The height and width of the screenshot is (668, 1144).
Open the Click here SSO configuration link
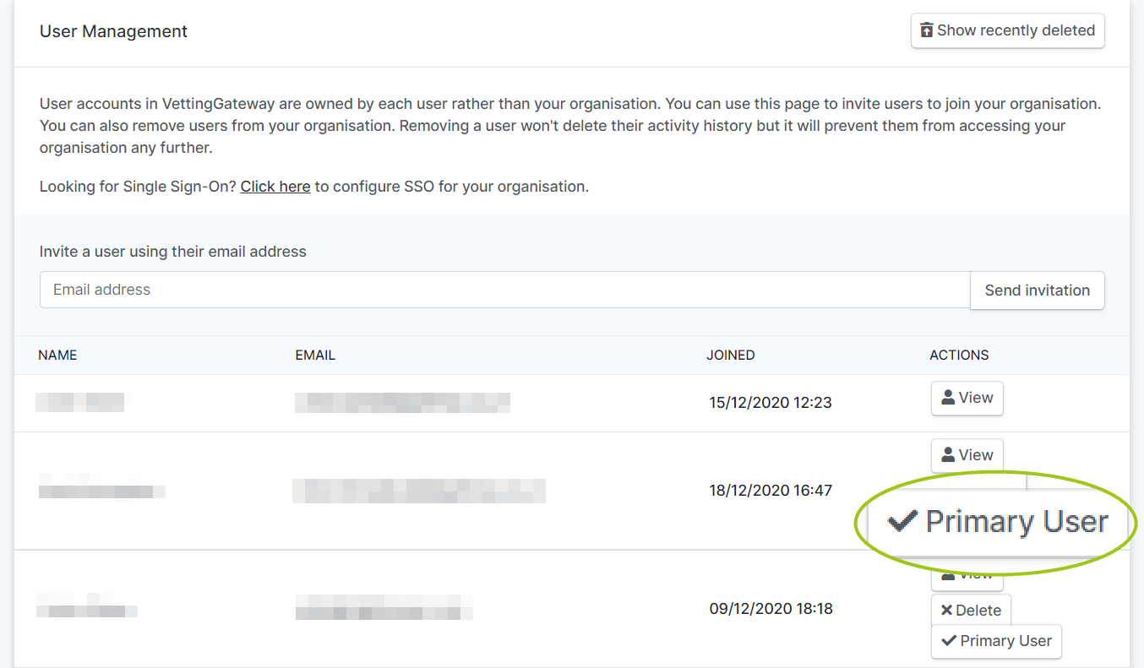pyautogui.click(x=275, y=187)
